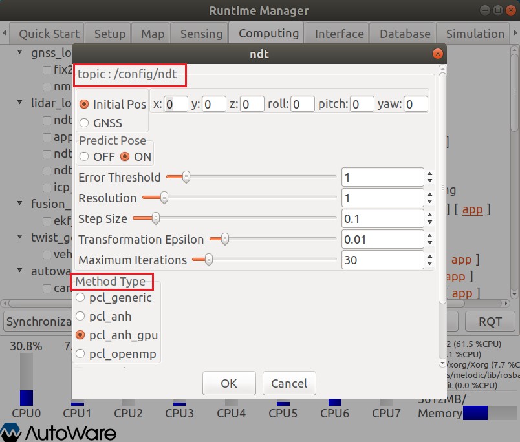The width and height of the screenshot is (520, 442).
Task: Click the left tab scroll arrow
Action: [5, 33]
